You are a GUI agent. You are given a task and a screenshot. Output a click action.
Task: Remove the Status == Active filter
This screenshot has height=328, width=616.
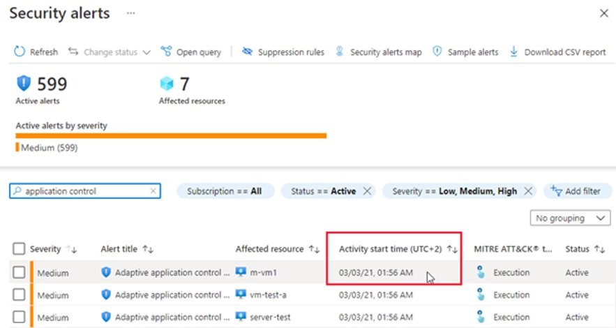point(367,191)
